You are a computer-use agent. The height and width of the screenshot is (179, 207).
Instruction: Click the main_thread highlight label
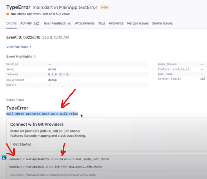(x=167, y=64)
